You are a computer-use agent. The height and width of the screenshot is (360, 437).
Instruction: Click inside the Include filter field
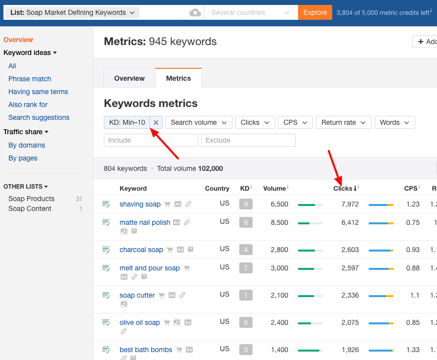tap(150, 140)
